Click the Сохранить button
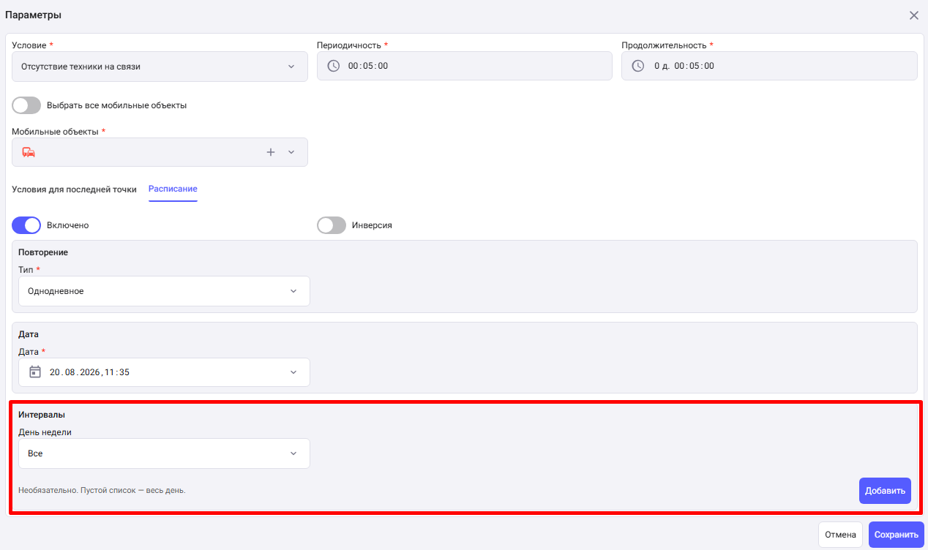 [x=897, y=535]
